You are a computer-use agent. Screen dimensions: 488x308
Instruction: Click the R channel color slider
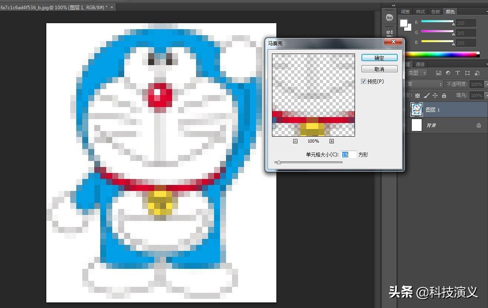coord(437,22)
